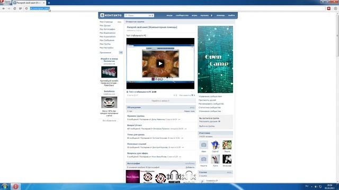Open member Катя's avatar
The height and width of the screenshot is (190, 339).
coord(215,159)
